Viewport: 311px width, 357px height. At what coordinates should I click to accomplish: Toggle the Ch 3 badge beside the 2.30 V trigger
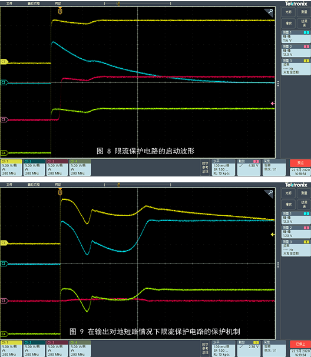pos(57,348)
